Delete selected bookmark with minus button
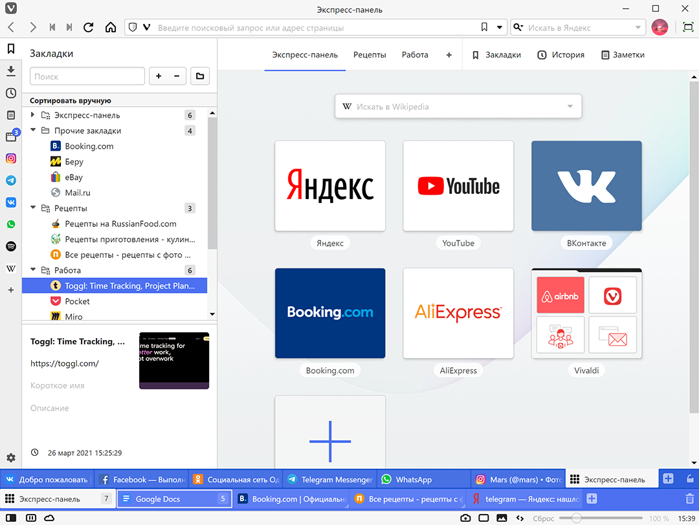 pos(177,76)
